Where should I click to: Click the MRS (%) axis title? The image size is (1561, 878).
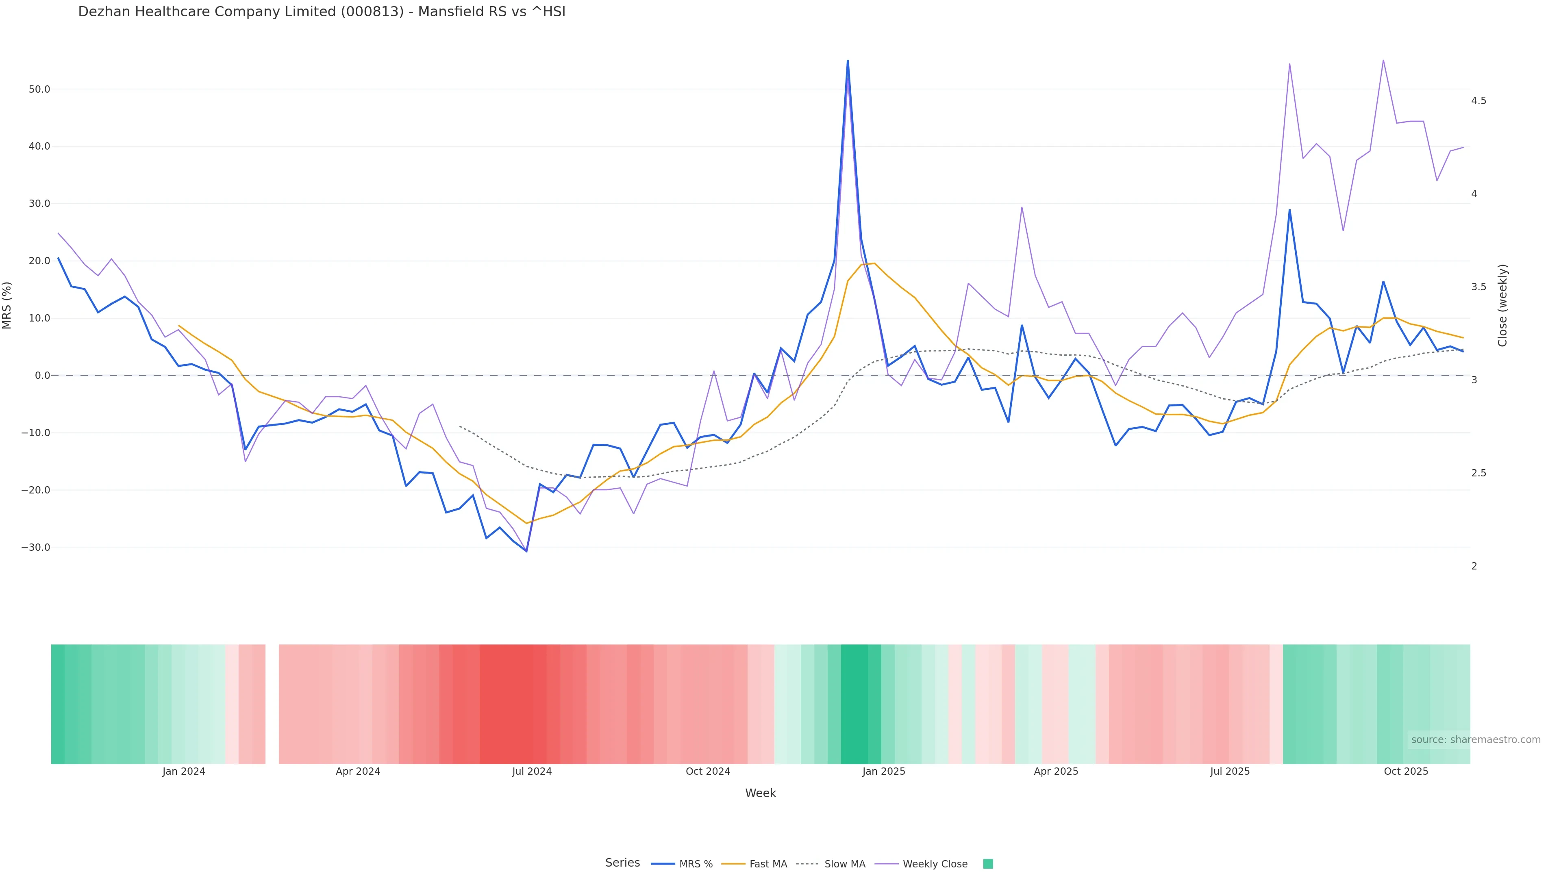(x=7, y=305)
